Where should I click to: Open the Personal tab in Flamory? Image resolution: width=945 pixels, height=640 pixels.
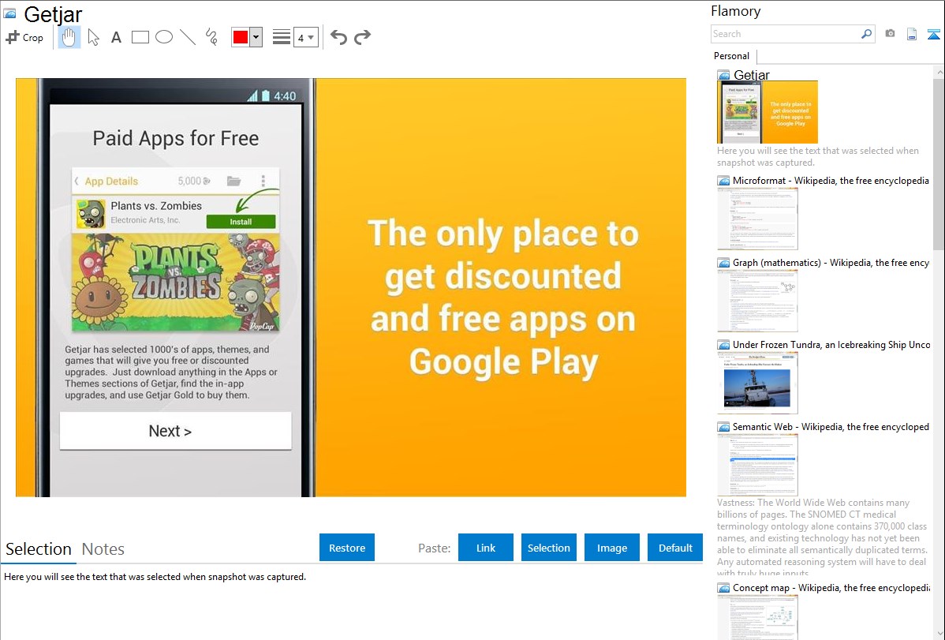(x=731, y=56)
